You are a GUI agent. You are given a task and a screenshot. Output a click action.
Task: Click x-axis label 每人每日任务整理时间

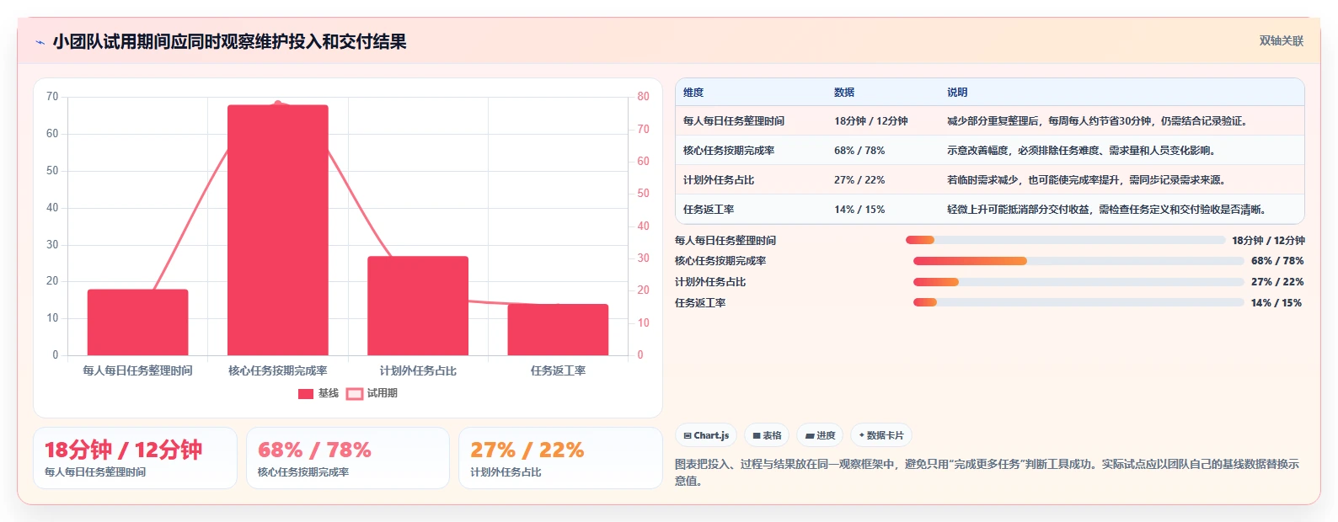click(137, 370)
